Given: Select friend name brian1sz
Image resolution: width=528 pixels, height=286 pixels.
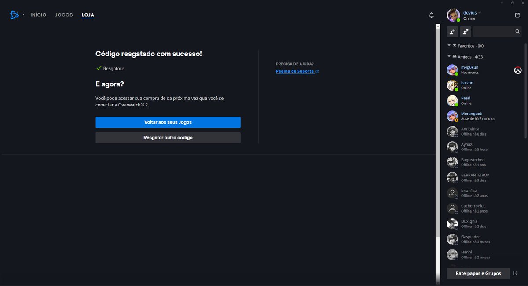Looking at the screenshot, I should pyautogui.click(x=469, y=191).
